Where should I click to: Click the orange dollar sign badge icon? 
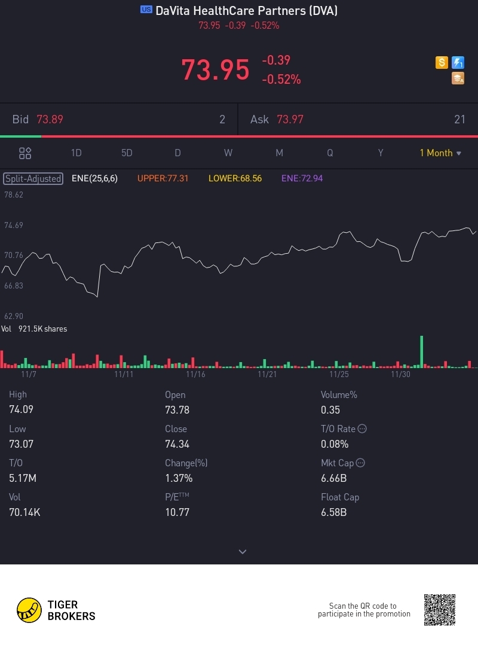pyautogui.click(x=442, y=62)
